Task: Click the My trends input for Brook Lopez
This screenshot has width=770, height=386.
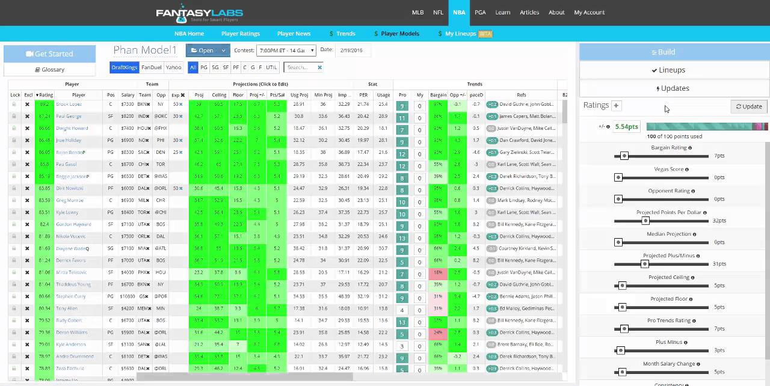Action: pyautogui.click(x=420, y=106)
